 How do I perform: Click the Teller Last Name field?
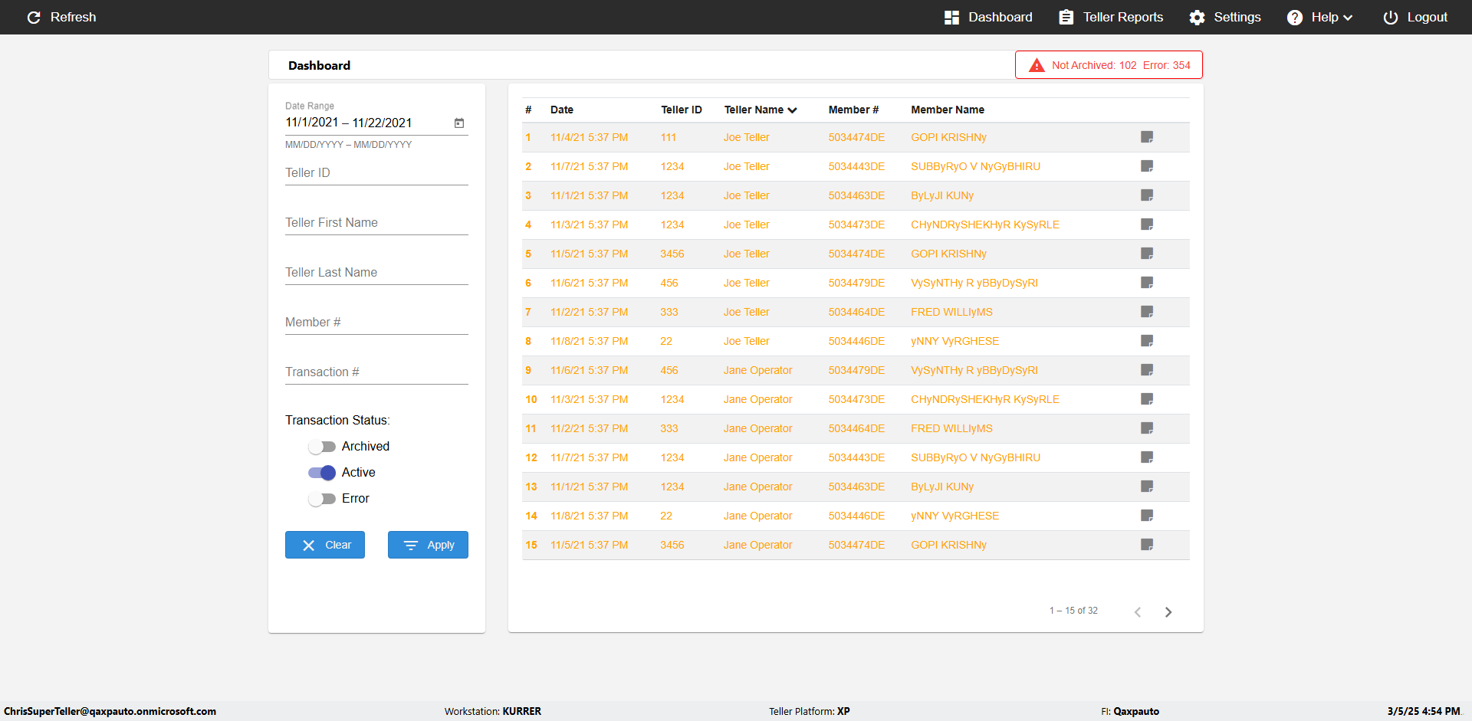click(376, 273)
